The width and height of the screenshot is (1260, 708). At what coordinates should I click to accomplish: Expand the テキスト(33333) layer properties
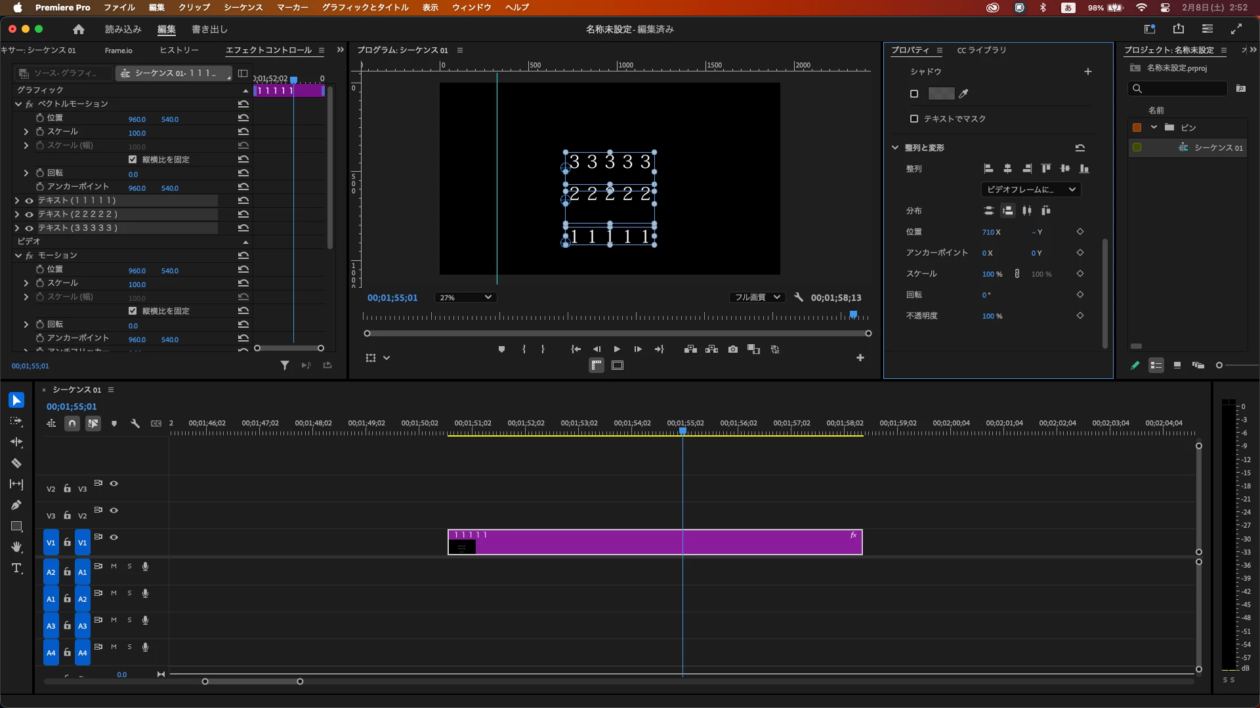tap(17, 228)
